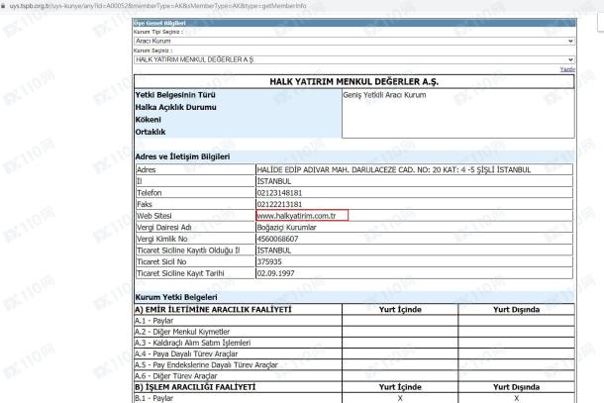Screen dimensions: 604x403
Task: Click the registration date 02.09.1997
Action: pyautogui.click(x=275, y=273)
